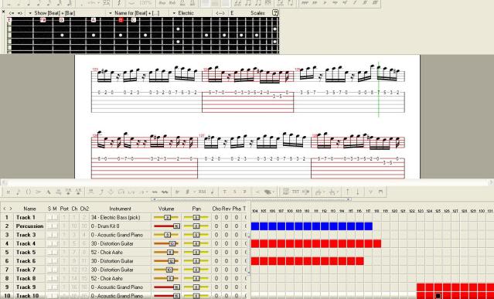
Task: Click the fretboard '<=' move left icon
Action: pos(12,13)
